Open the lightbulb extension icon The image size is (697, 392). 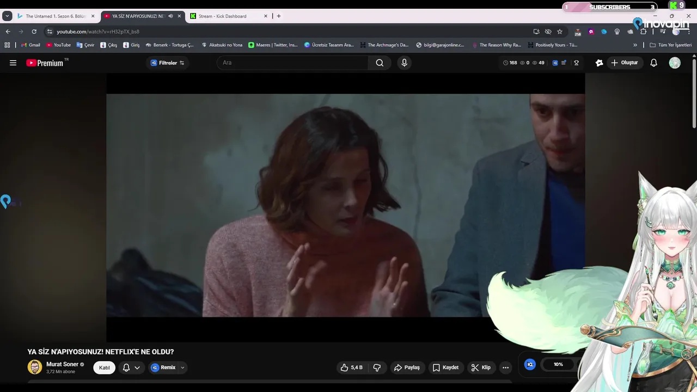coord(617,32)
